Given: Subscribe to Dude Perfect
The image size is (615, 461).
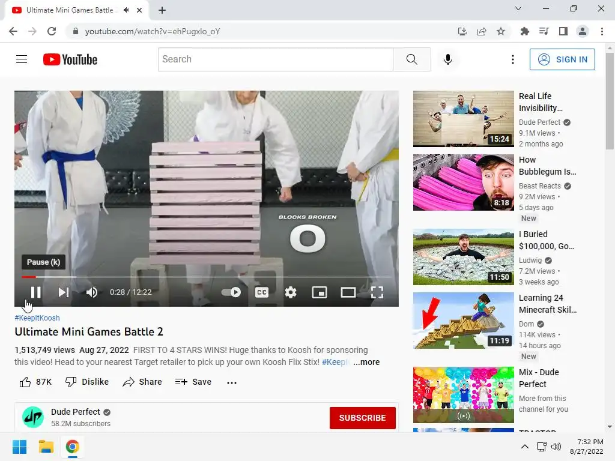Looking at the screenshot, I should [x=362, y=418].
